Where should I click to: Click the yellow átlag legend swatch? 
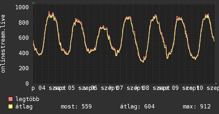[10, 107]
